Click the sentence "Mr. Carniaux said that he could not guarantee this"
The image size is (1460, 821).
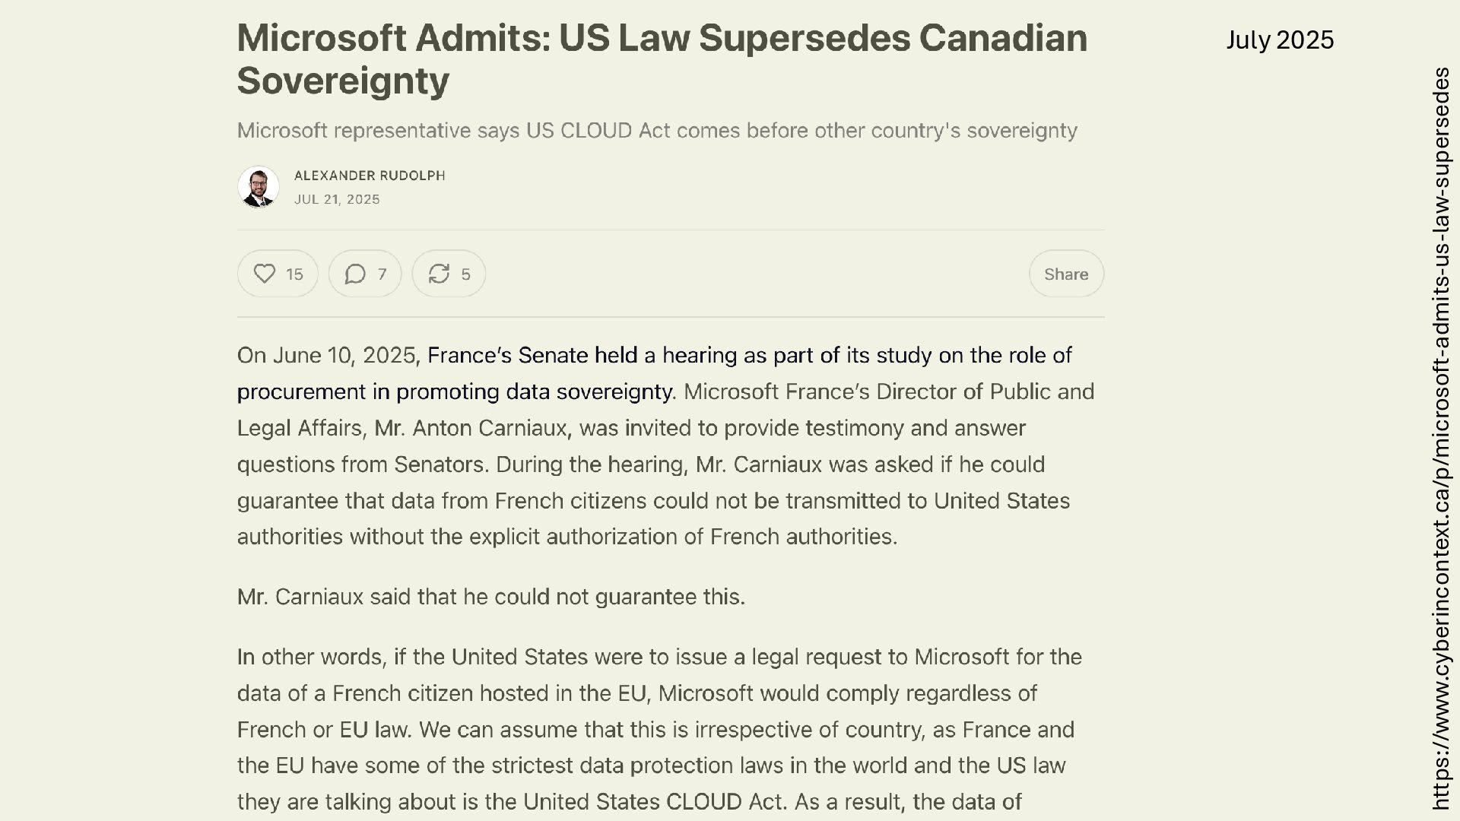491,597
